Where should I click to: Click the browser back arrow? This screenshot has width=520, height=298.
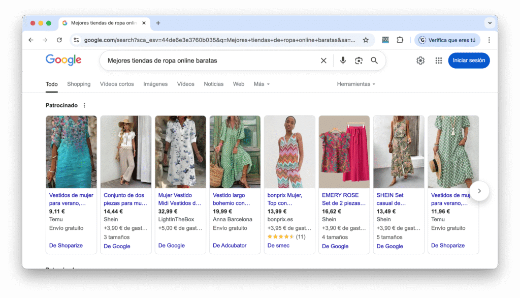(31, 40)
